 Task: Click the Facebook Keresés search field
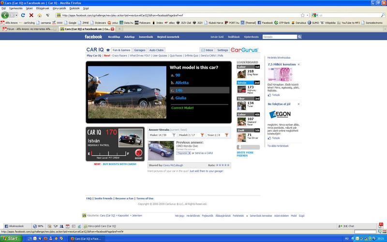280,37
